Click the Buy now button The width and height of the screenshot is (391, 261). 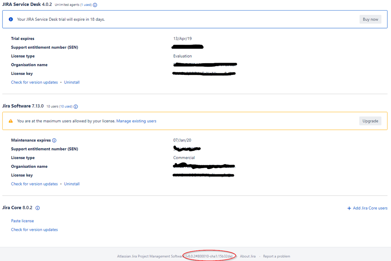click(370, 19)
